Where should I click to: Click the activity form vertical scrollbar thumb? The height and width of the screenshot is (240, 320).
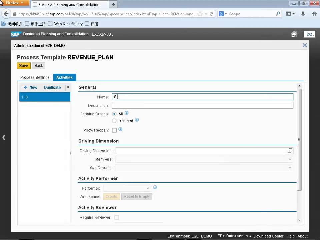tap(299, 140)
